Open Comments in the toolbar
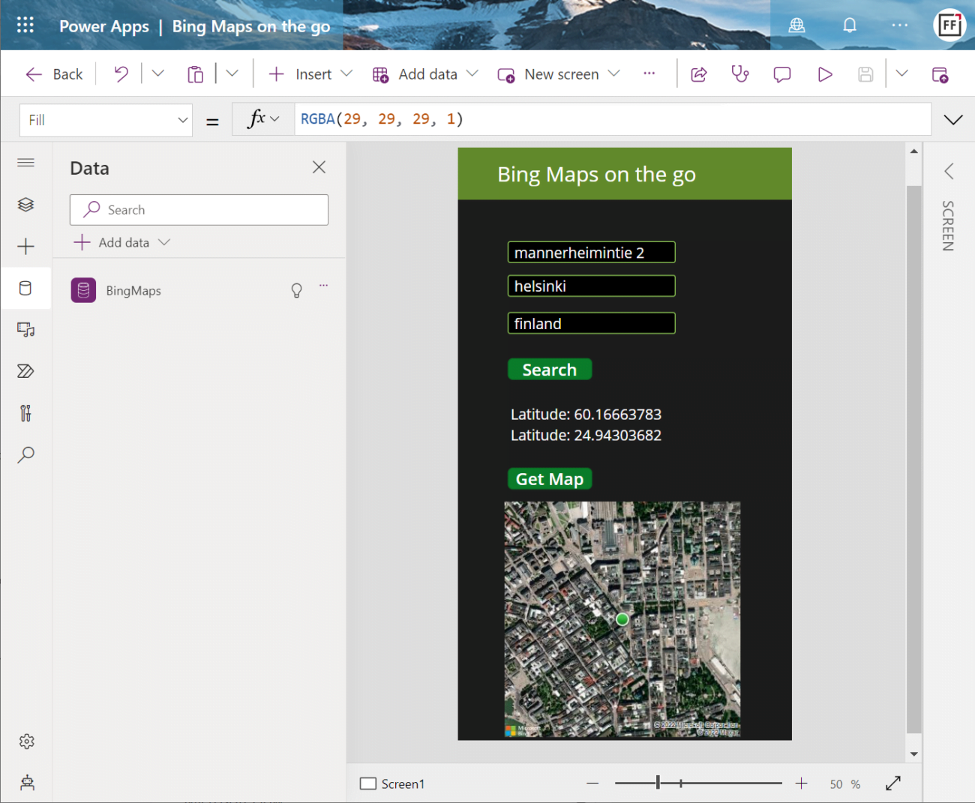 coord(781,73)
